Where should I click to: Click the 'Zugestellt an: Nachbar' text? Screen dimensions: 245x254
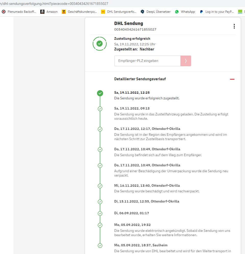[x=134, y=49]
